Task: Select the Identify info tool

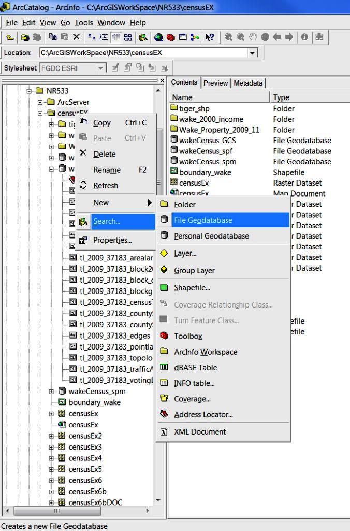Action: click(304, 37)
